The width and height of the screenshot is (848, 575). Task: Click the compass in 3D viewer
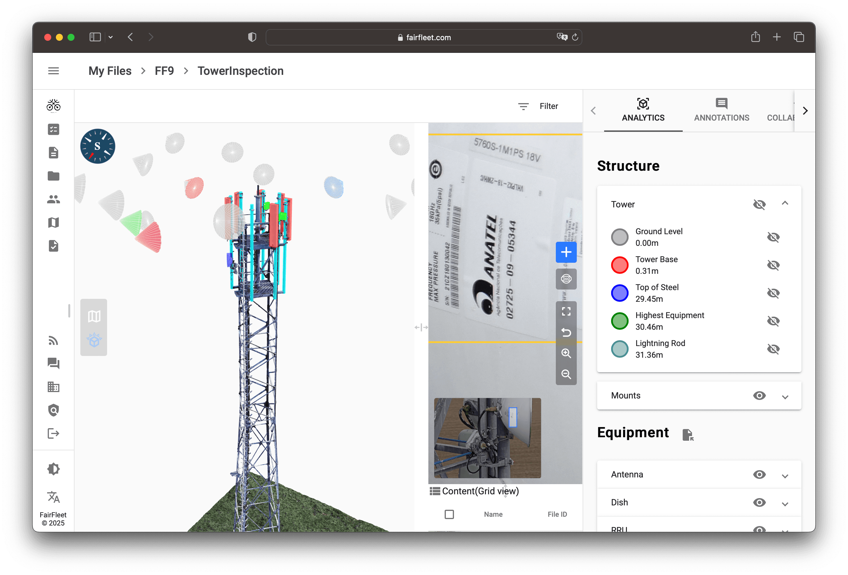click(x=97, y=146)
